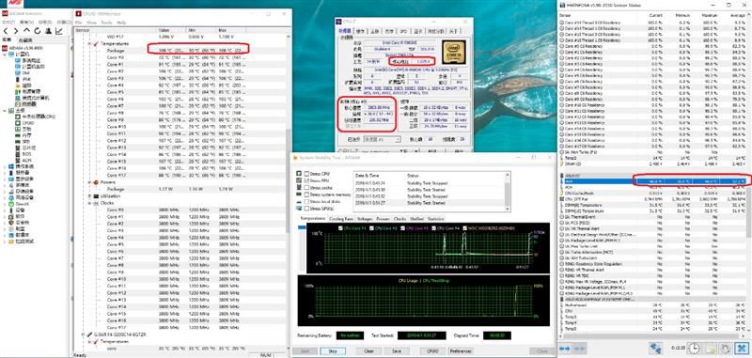
Task: Open the HWMonitor View menu
Action: pyautogui.click(x=91, y=23)
